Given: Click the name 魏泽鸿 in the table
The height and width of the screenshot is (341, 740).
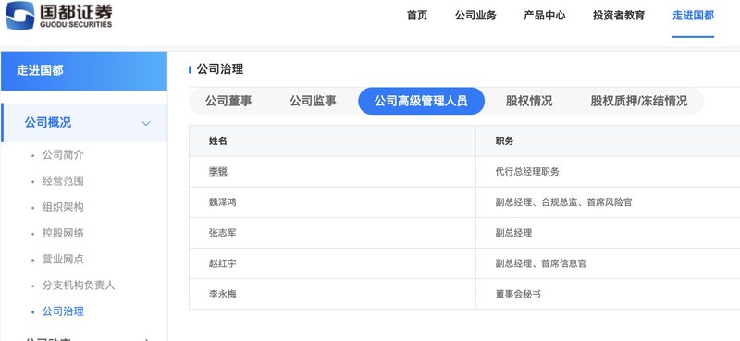Looking at the screenshot, I should 222,202.
